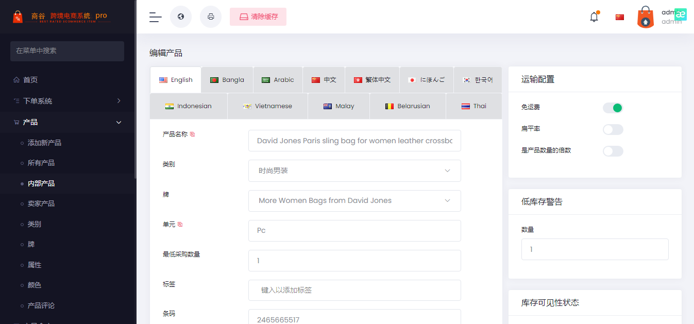This screenshot has width=694, height=324.
Task: Open 内部产品 in sidebar
Action: [x=41, y=183]
